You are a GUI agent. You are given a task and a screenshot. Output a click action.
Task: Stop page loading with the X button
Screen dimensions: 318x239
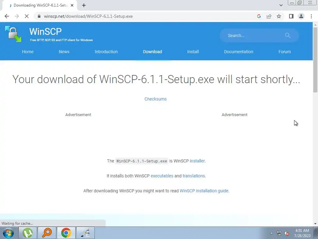(x=27, y=16)
